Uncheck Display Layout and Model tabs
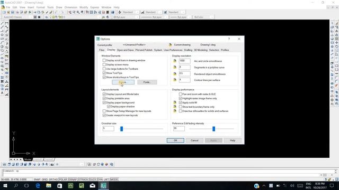 click(x=104, y=94)
